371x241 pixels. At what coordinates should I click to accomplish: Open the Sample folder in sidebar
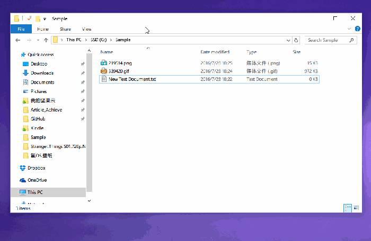click(x=38, y=137)
